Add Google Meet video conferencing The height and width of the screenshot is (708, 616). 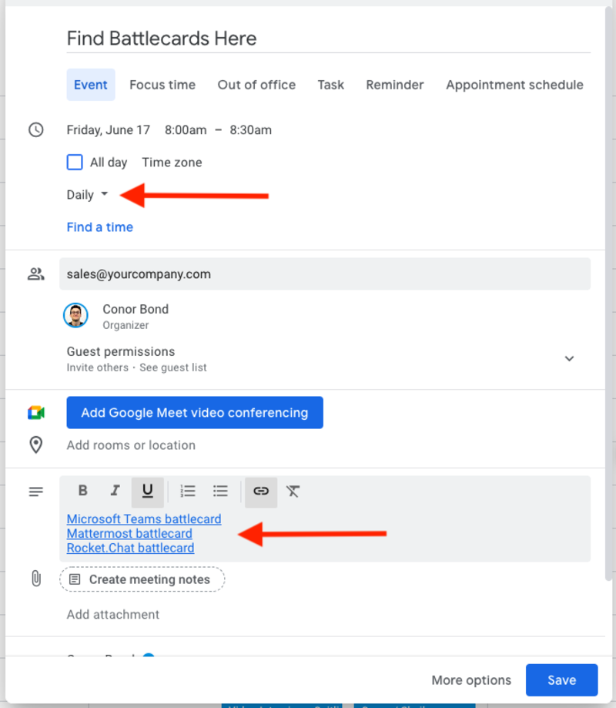pos(195,413)
